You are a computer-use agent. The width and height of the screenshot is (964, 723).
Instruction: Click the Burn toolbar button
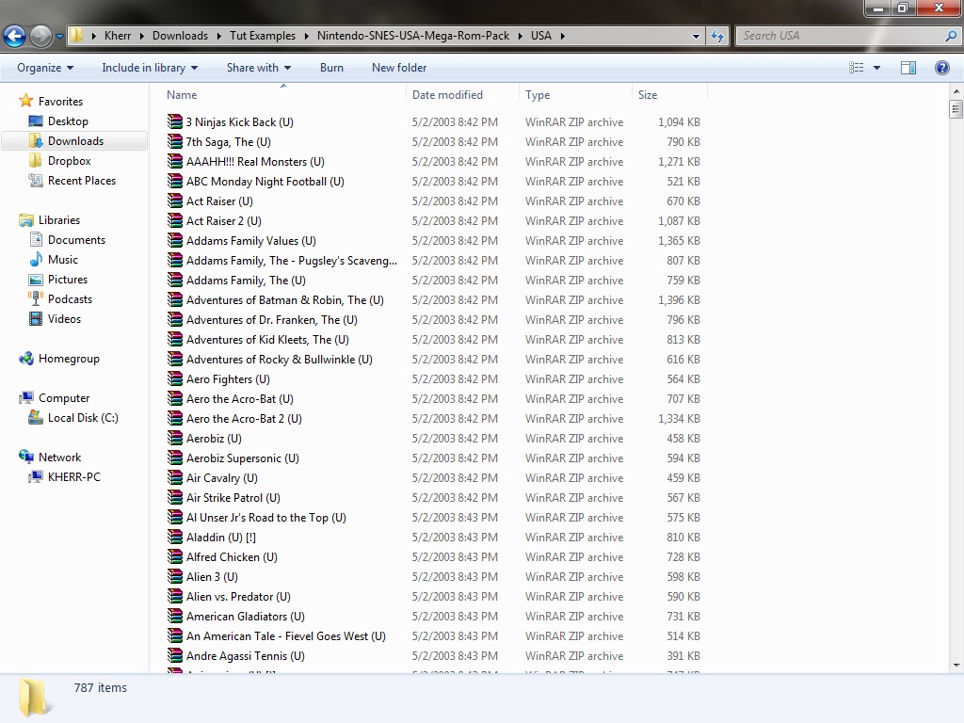[331, 68]
